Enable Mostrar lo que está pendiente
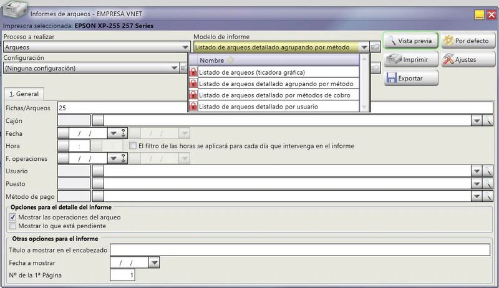 [12, 226]
